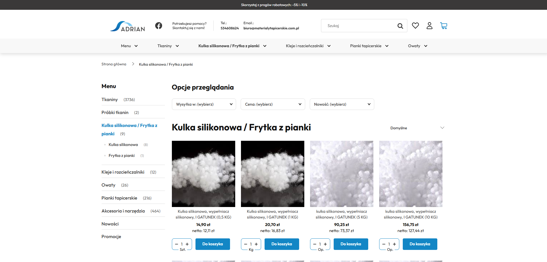Open the shopping cart icon
The image size is (547, 262).
tap(444, 26)
